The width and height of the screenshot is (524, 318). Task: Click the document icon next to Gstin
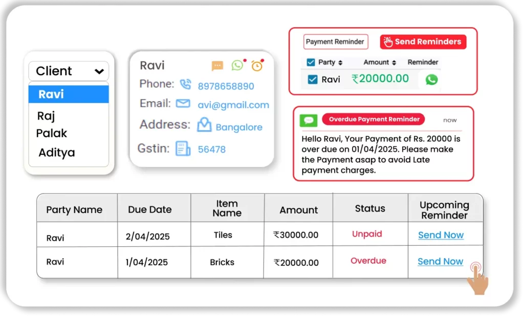pyautogui.click(x=183, y=149)
